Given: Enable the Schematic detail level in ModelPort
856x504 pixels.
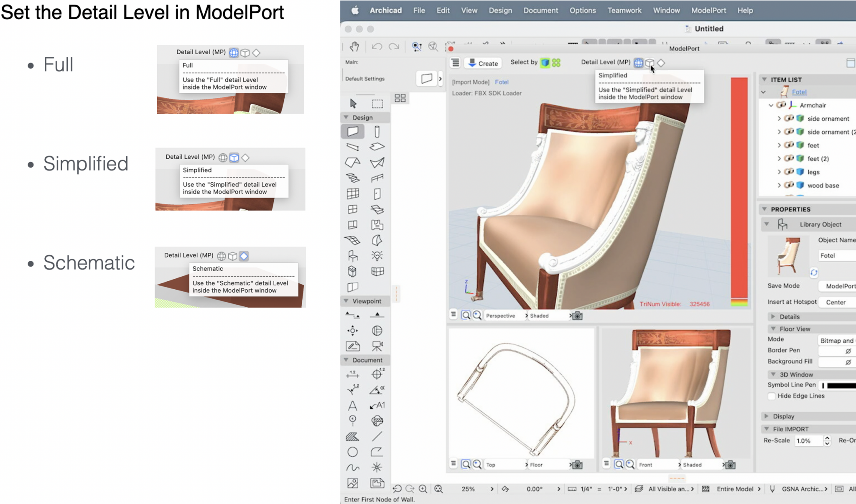Looking at the screenshot, I should [x=662, y=63].
